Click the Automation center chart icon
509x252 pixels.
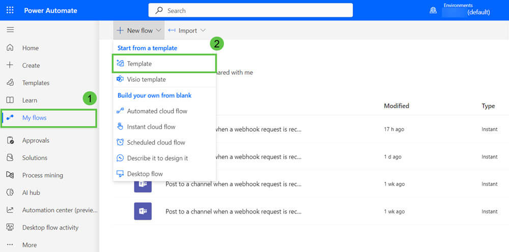[10, 210]
